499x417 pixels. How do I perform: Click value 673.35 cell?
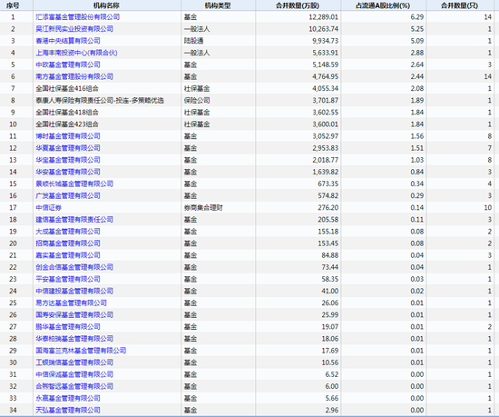coord(328,184)
